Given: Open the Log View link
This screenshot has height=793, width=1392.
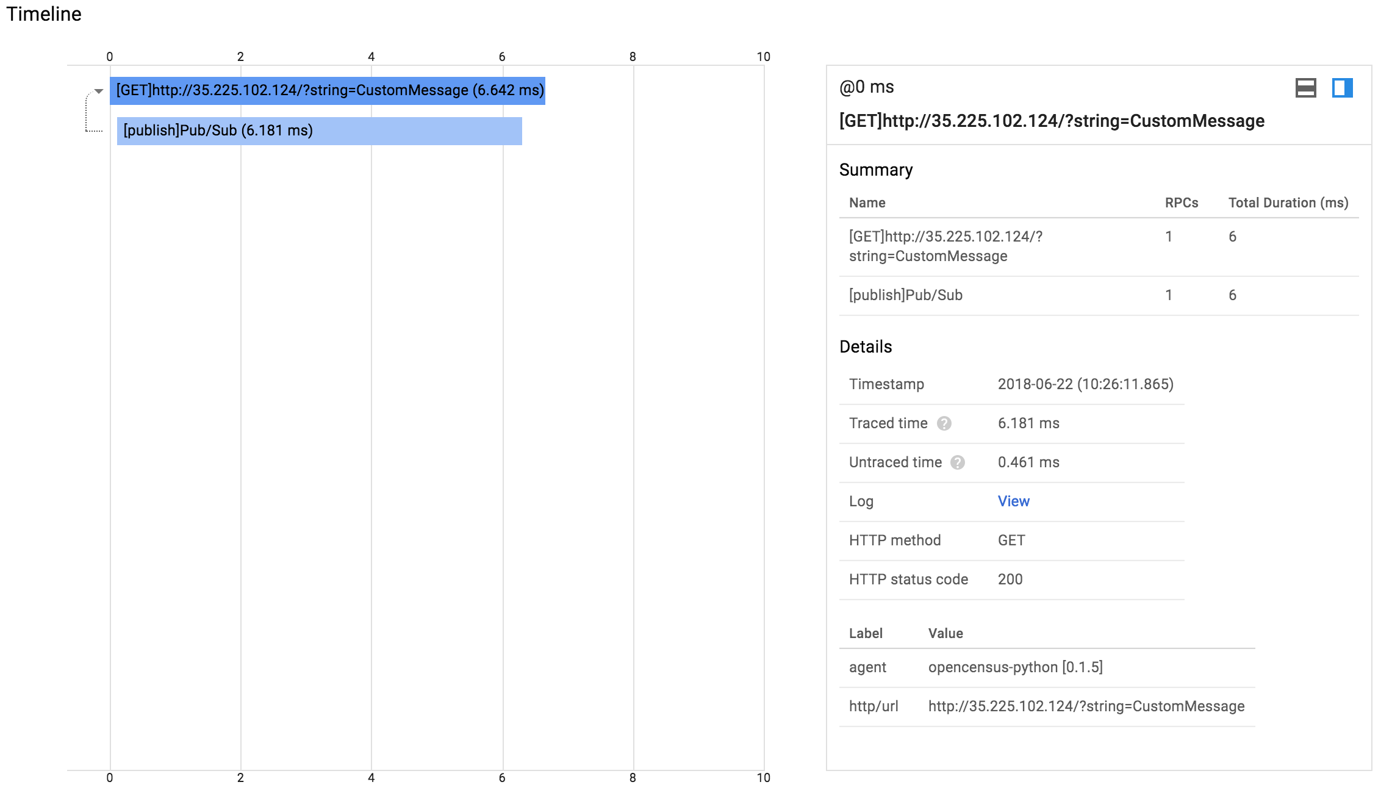Looking at the screenshot, I should (x=1013, y=501).
